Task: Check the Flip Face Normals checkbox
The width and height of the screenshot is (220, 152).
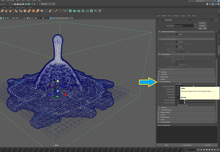Action: coord(176,105)
